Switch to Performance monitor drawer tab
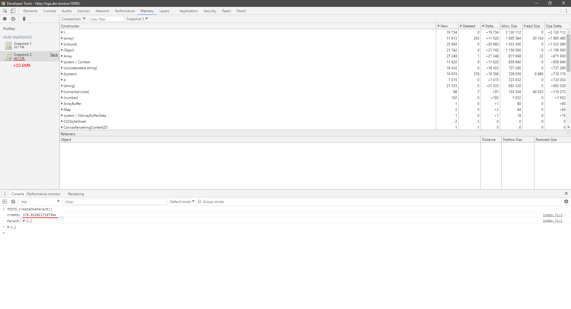This screenshot has height=309, width=571. [44, 194]
